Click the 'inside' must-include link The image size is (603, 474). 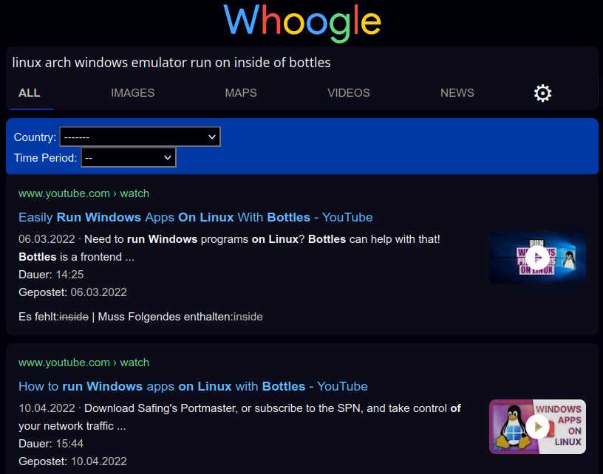248,316
